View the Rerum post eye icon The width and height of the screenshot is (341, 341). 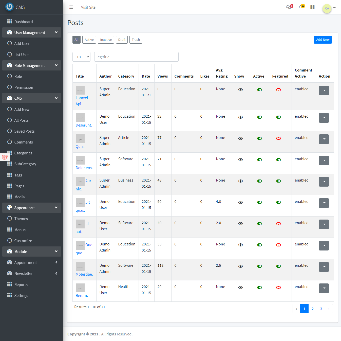click(241, 288)
